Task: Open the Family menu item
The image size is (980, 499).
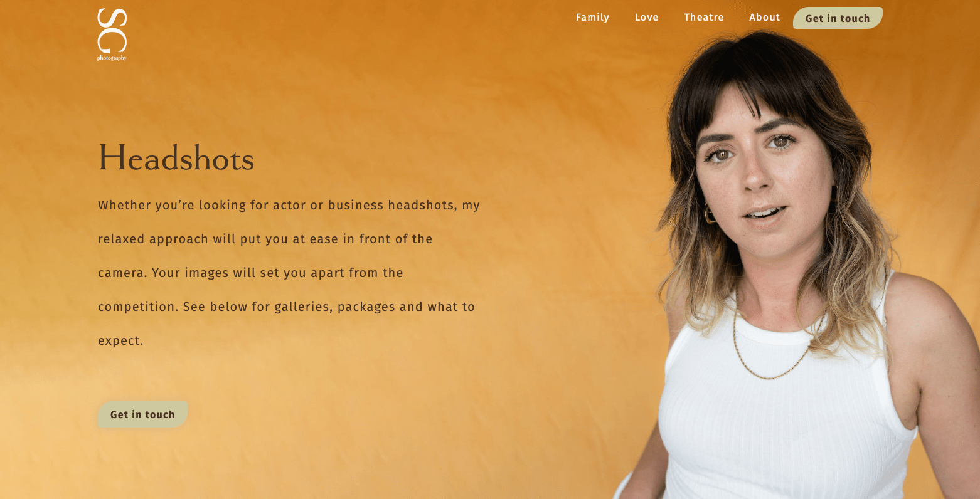Action: tap(592, 18)
